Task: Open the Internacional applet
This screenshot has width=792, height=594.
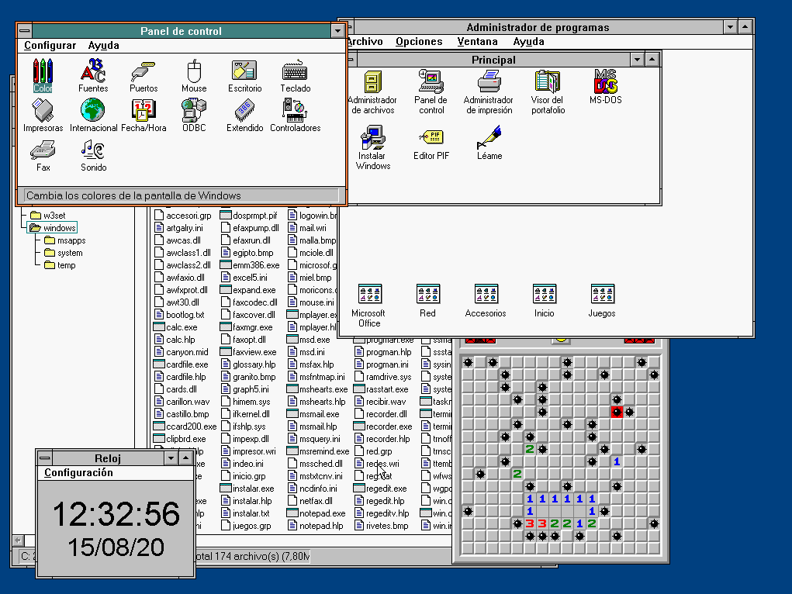Action: click(x=92, y=115)
